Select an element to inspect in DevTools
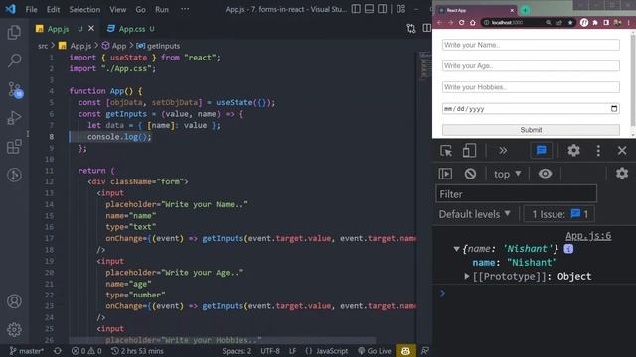636x357 pixels. click(446, 151)
